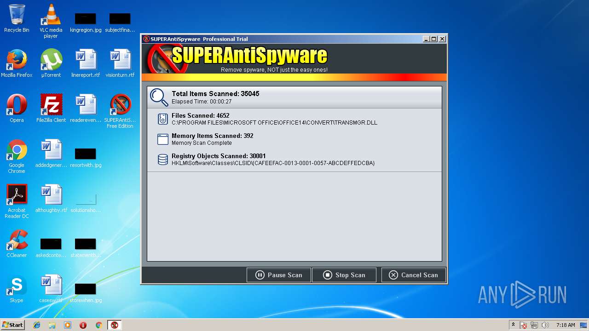Click the HKLM CLSID registry path text
The height and width of the screenshot is (331, 589).
(273, 163)
